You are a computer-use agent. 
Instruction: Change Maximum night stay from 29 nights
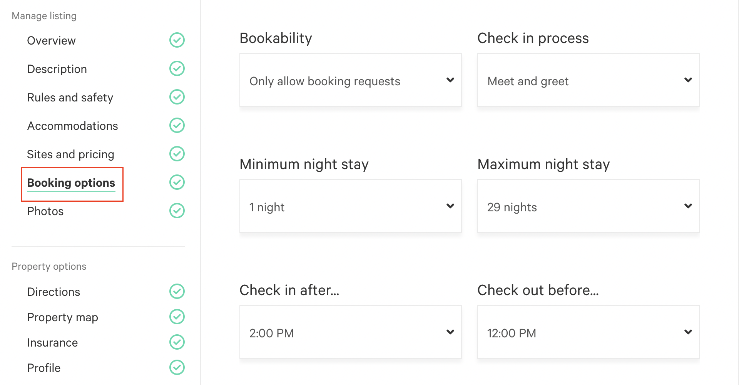(588, 206)
